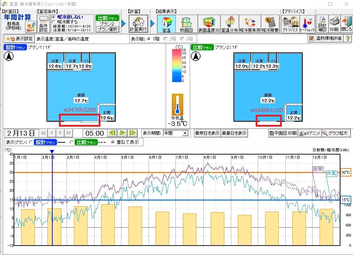This screenshot has width=353, height=255.
Task: Open the 断面図 section view
Action: point(186,24)
